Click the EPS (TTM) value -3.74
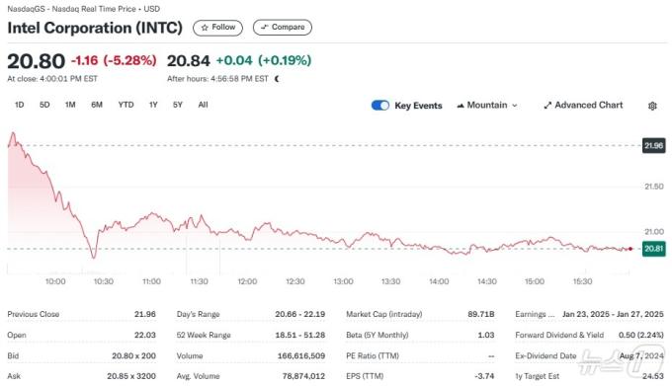This screenshot has width=672, height=386. pos(484,376)
